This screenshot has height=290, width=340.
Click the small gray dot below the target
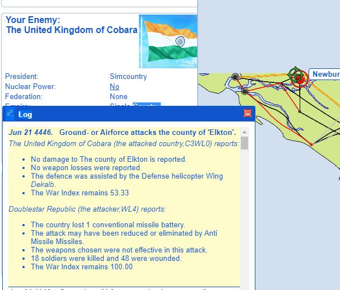pyautogui.click(x=300, y=112)
